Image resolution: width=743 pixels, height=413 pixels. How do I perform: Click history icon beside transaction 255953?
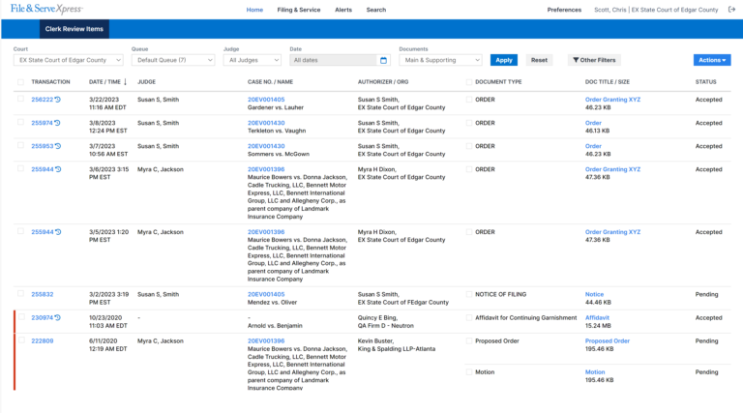point(57,147)
